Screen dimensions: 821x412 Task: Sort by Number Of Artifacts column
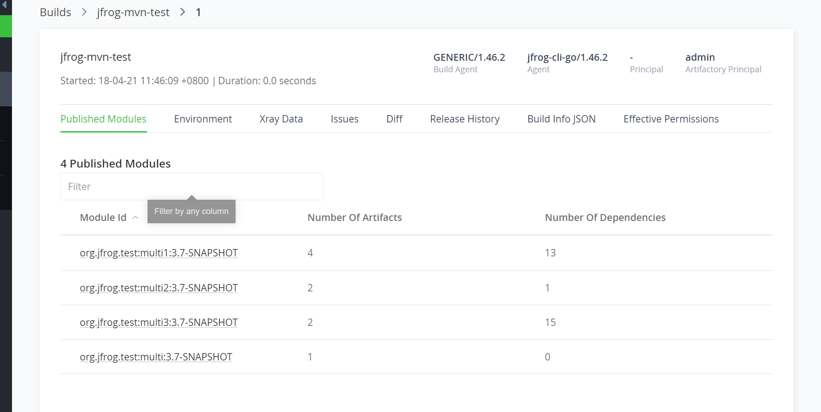[x=354, y=217]
